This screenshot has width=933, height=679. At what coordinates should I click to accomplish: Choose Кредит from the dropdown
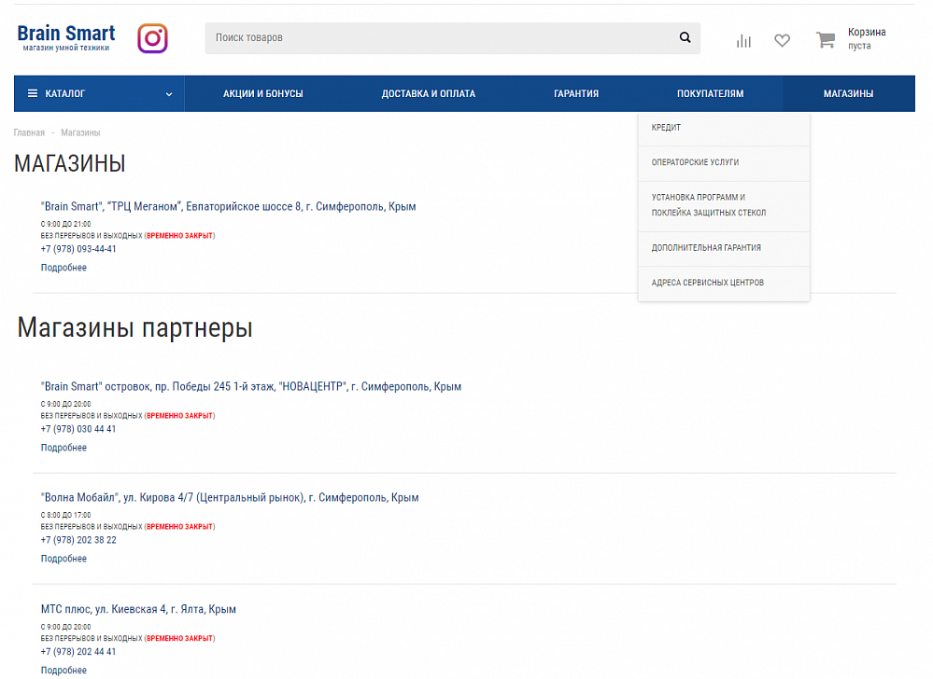pyautogui.click(x=724, y=128)
